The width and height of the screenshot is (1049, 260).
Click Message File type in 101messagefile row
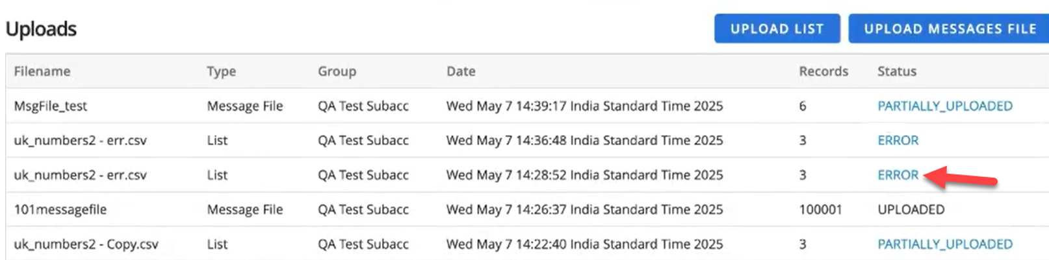click(244, 210)
